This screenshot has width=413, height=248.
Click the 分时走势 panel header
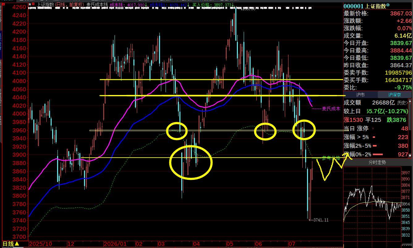[x=377, y=162]
